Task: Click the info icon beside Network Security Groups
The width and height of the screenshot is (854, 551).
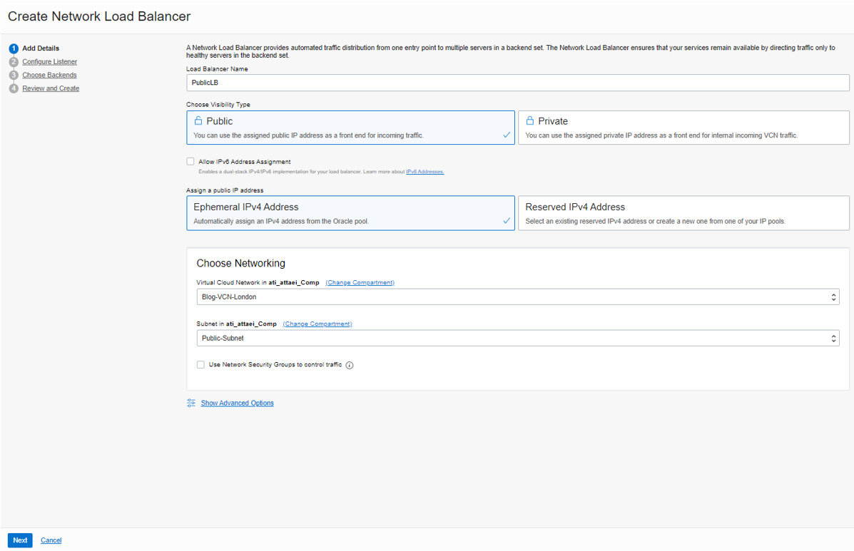Action: pyautogui.click(x=350, y=365)
